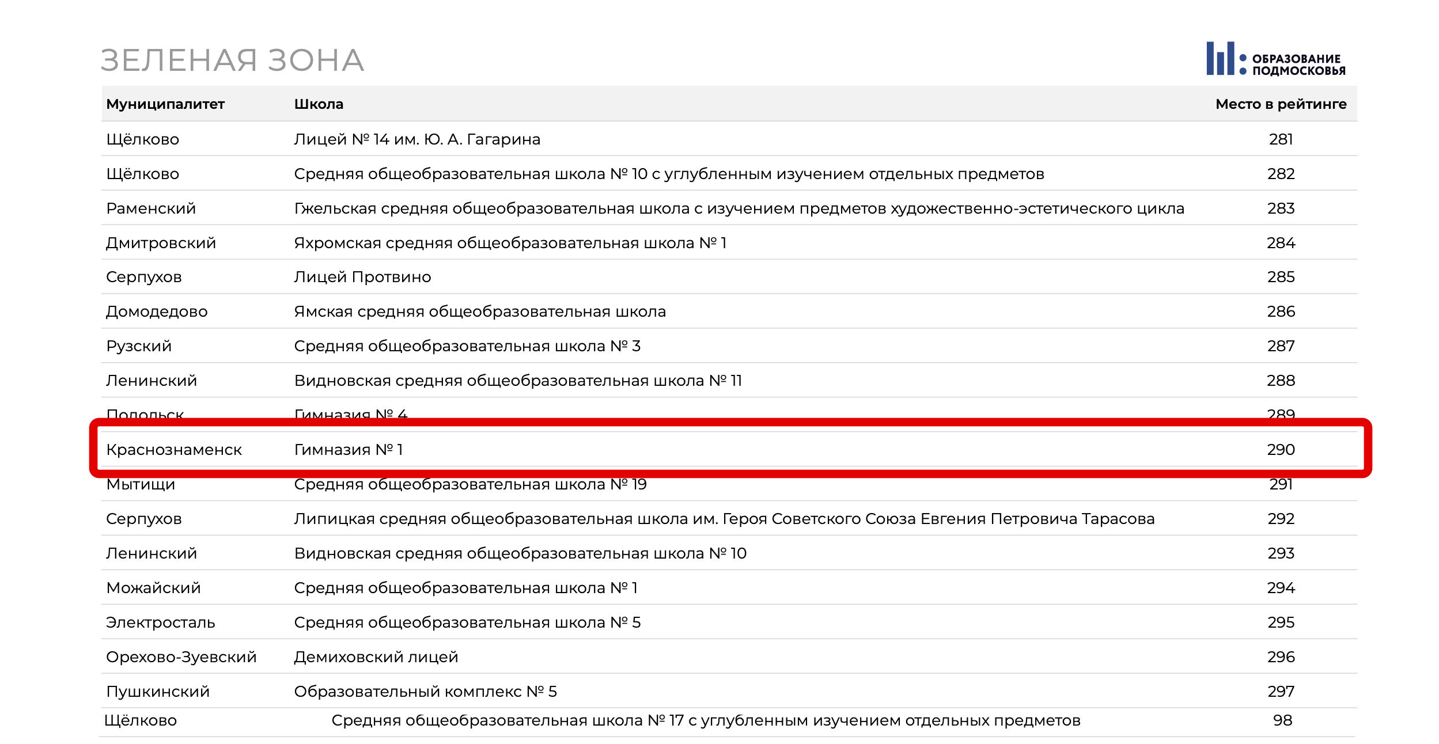Image resolution: width=1439 pixels, height=744 pixels.
Task: Select Ямская средняя общеобразовательная школа entry
Action: (x=480, y=312)
